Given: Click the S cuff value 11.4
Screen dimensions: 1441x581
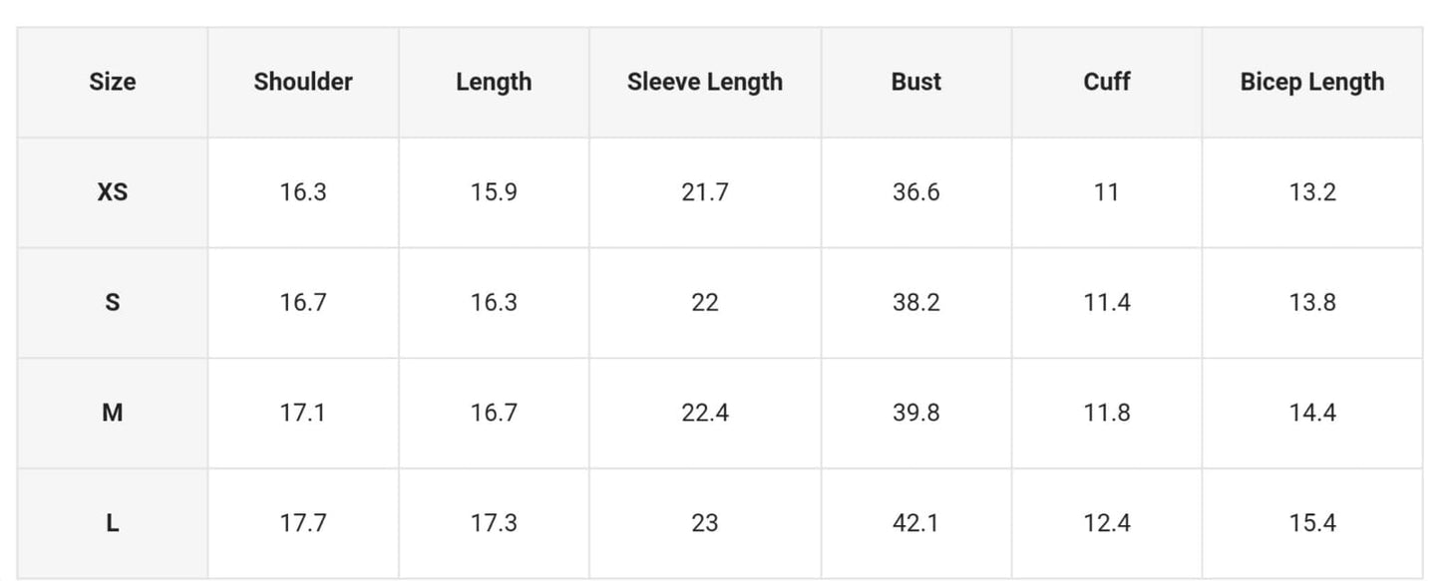Looking at the screenshot, I should 1107,302.
